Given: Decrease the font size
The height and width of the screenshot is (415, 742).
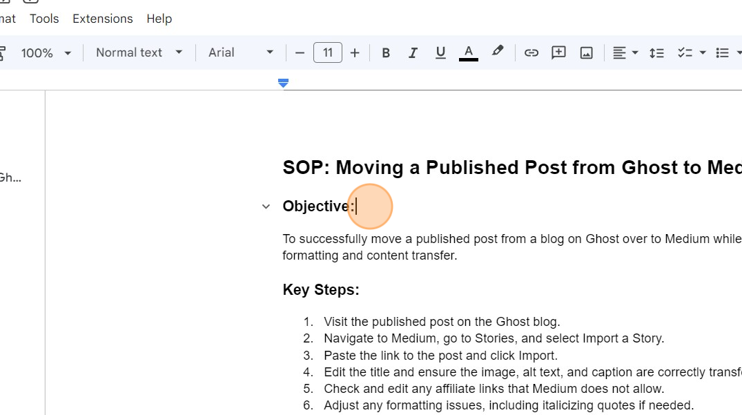Looking at the screenshot, I should tap(300, 52).
